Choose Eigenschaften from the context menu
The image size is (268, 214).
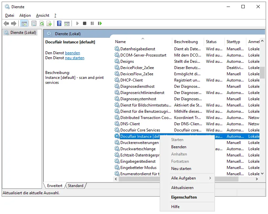pyautogui.click(x=184, y=197)
